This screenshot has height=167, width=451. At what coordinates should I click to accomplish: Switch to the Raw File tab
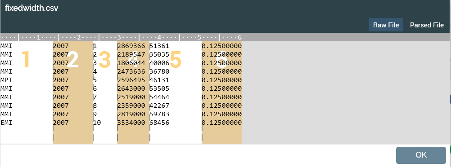[x=386, y=25]
